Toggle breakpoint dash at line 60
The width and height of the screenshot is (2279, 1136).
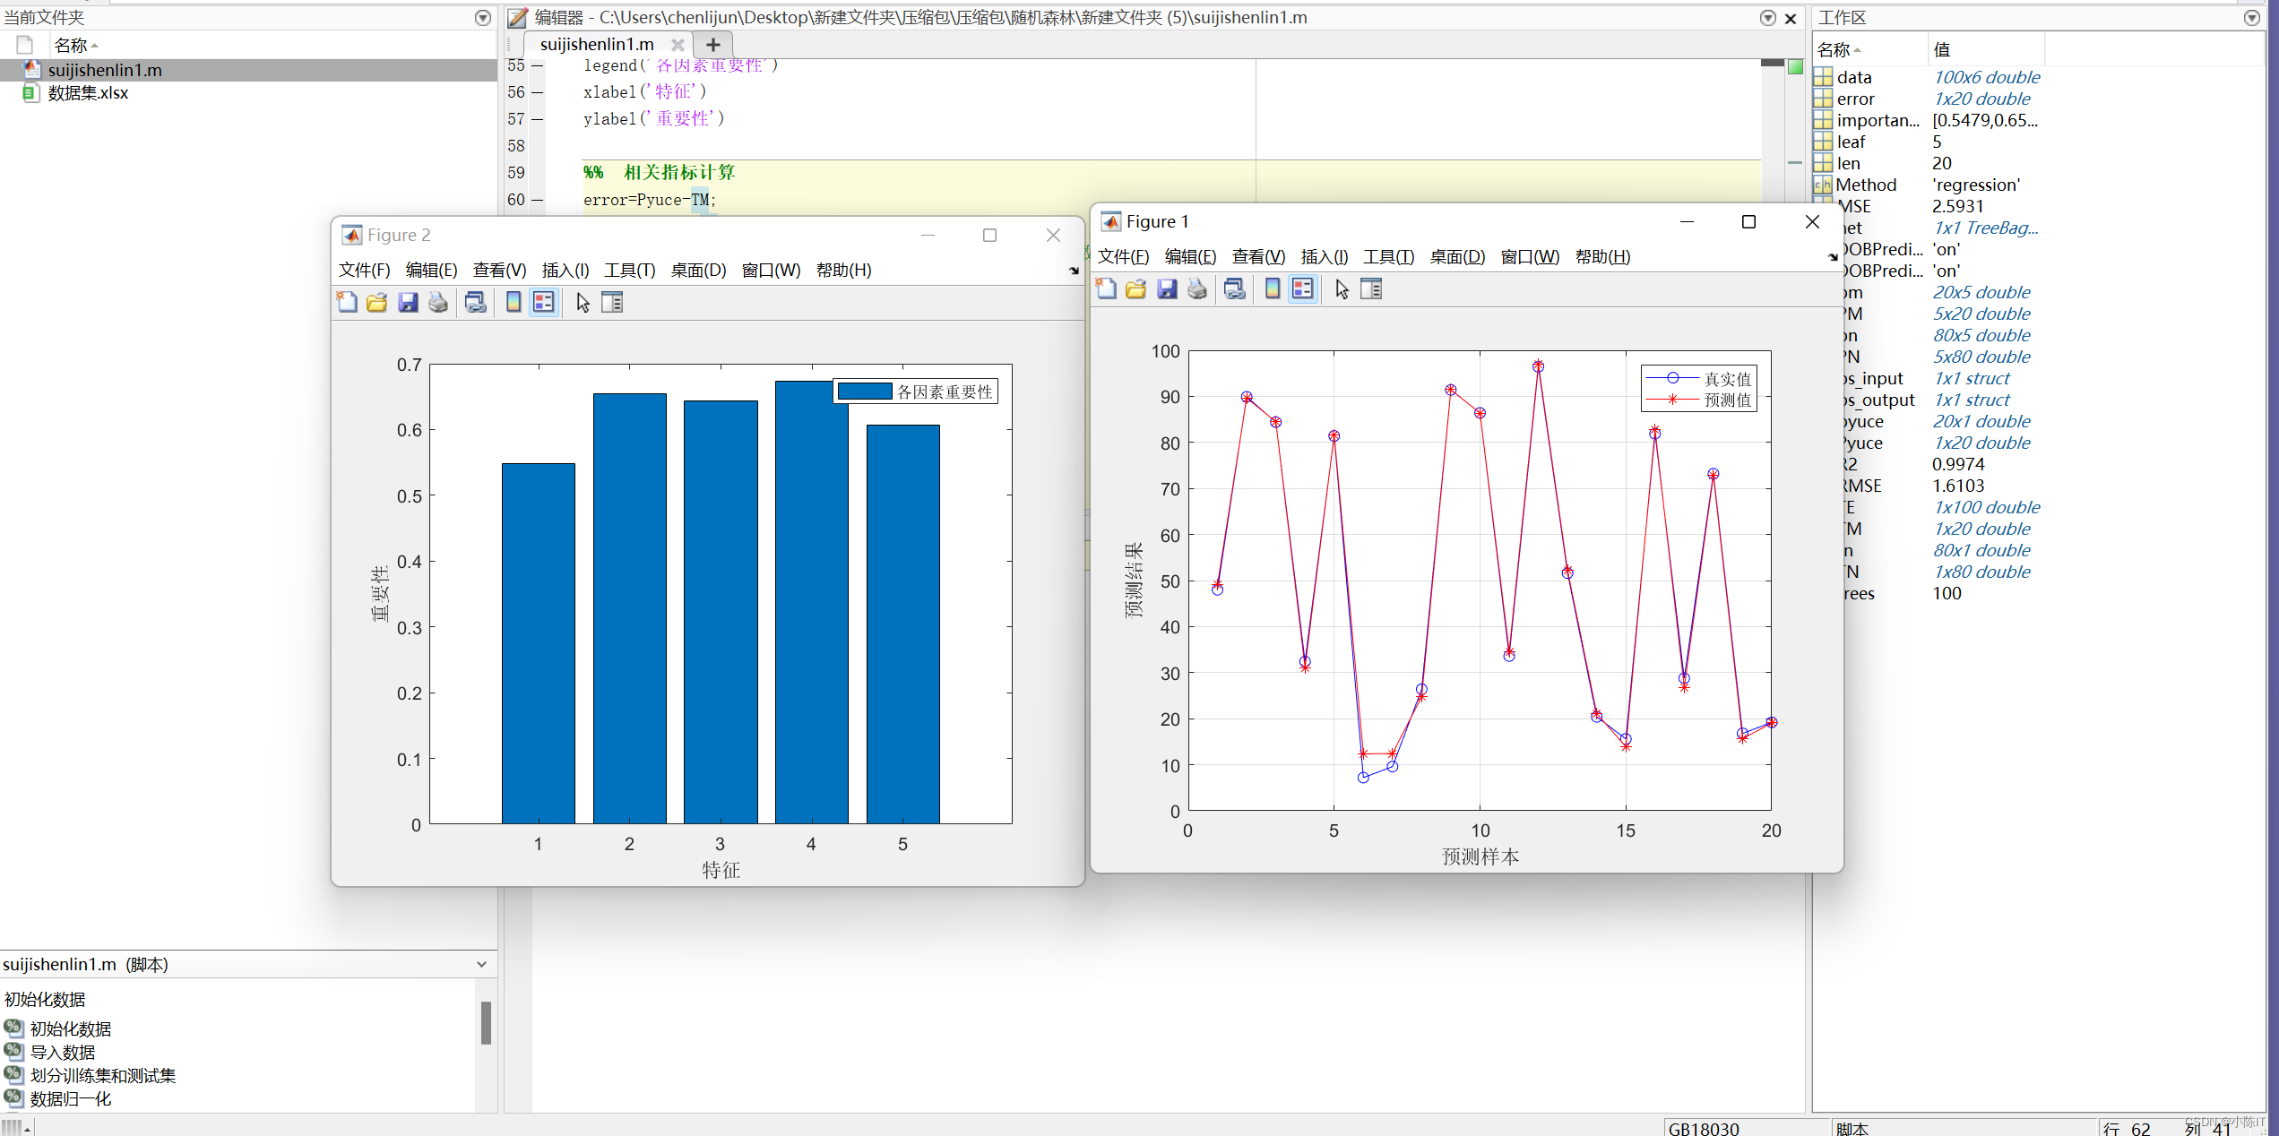538,200
